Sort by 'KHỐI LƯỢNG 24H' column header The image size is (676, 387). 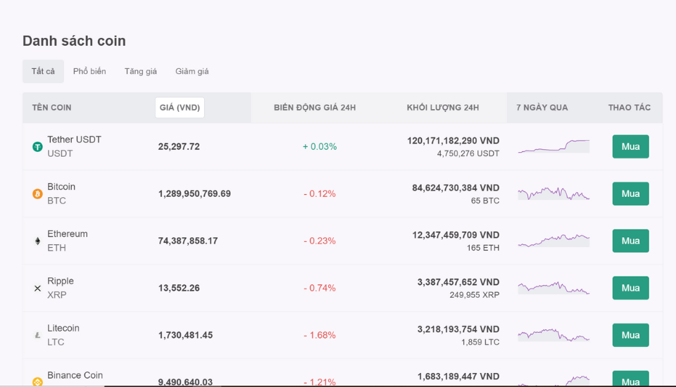(x=443, y=108)
